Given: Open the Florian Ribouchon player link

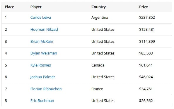Looking at the screenshot, I should pos(46,89).
